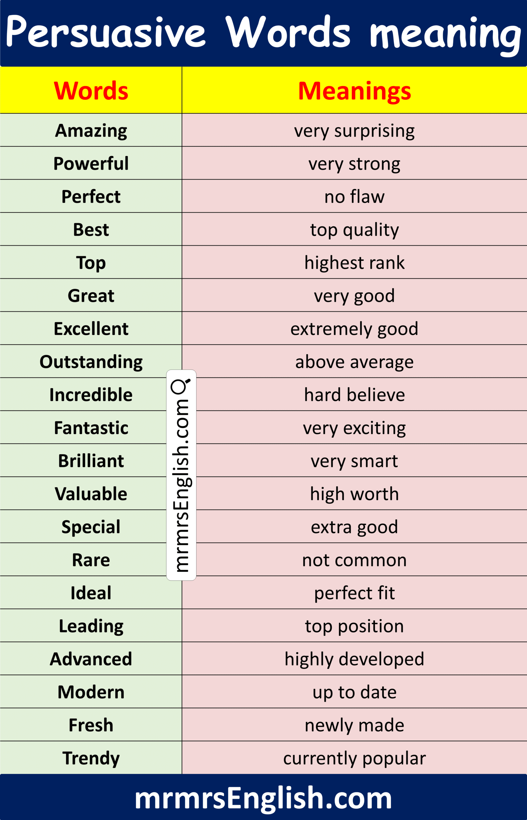This screenshot has height=820, width=527.
Task: Click the 'top quality' meaning
Action: click(354, 229)
